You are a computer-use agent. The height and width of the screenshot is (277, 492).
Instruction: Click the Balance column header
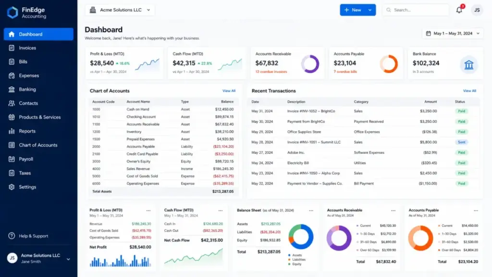(x=227, y=102)
